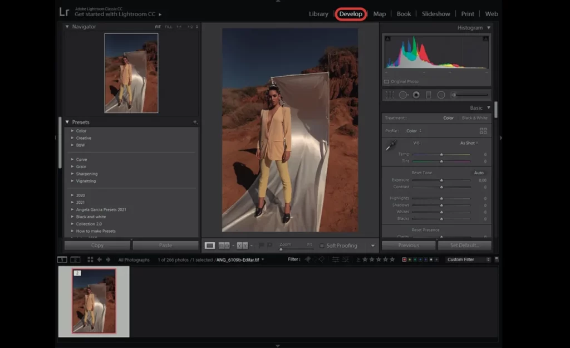Collapse the Presets panel
This screenshot has height=348, width=570.
coord(67,122)
